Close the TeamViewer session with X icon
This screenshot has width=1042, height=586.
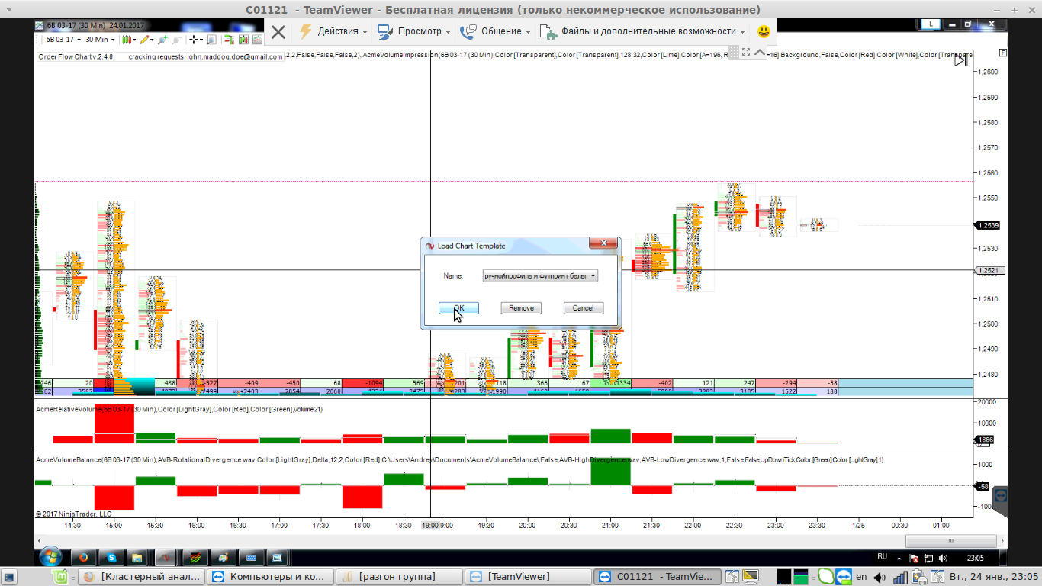tap(278, 31)
